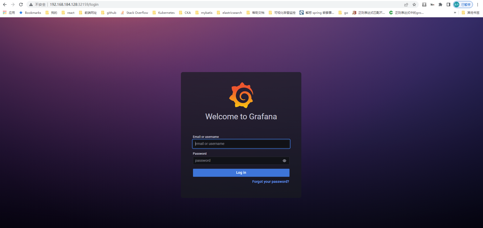
Task: Bookmark this page with star icon
Action: pyautogui.click(x=414, y=5)
